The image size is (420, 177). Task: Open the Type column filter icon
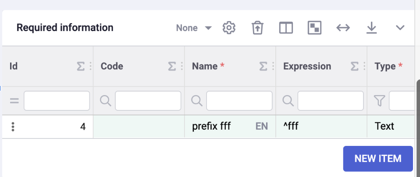(380, 101)
